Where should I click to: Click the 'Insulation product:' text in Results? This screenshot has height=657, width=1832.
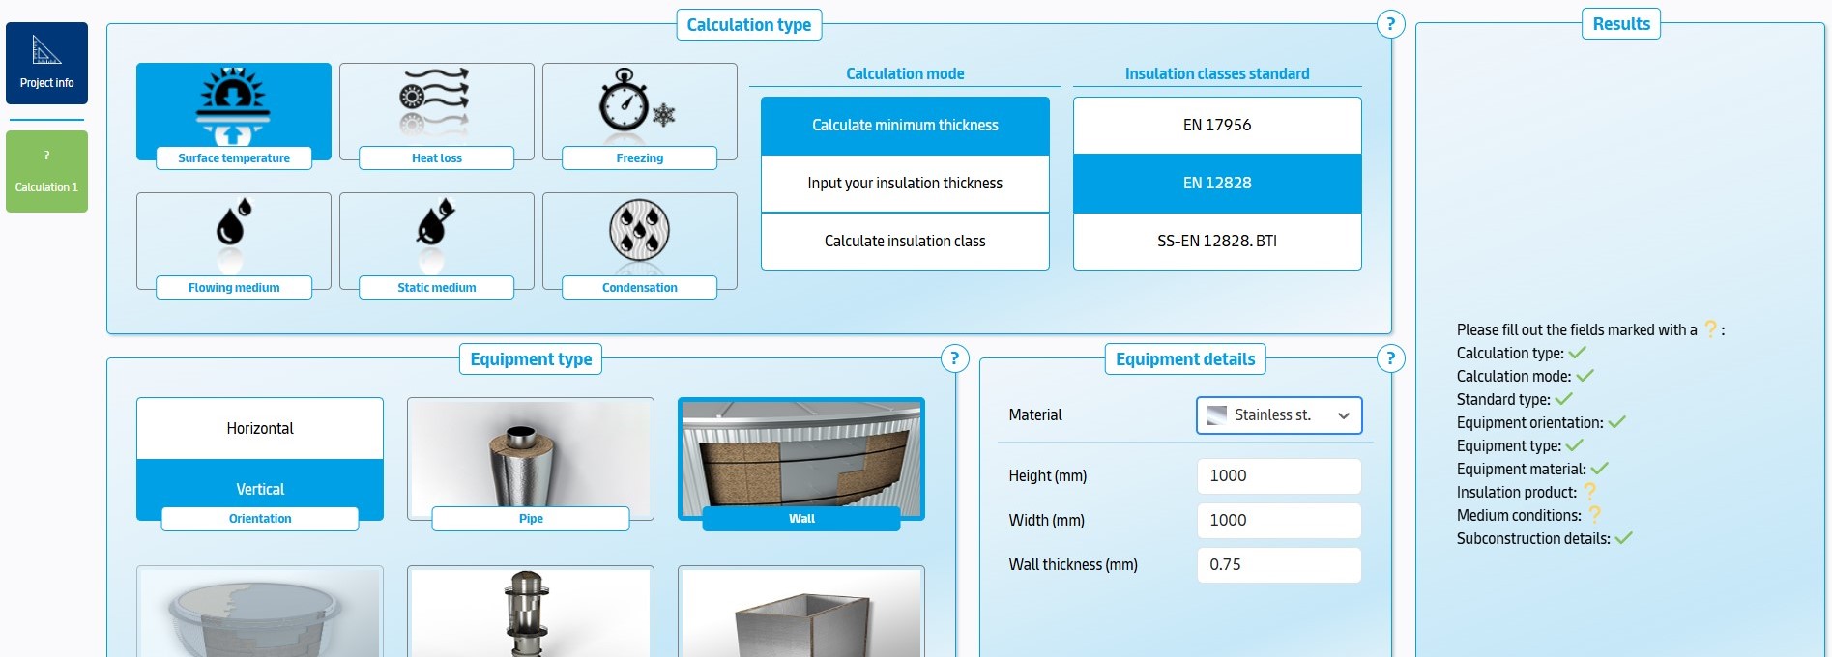click(1517, 493)
